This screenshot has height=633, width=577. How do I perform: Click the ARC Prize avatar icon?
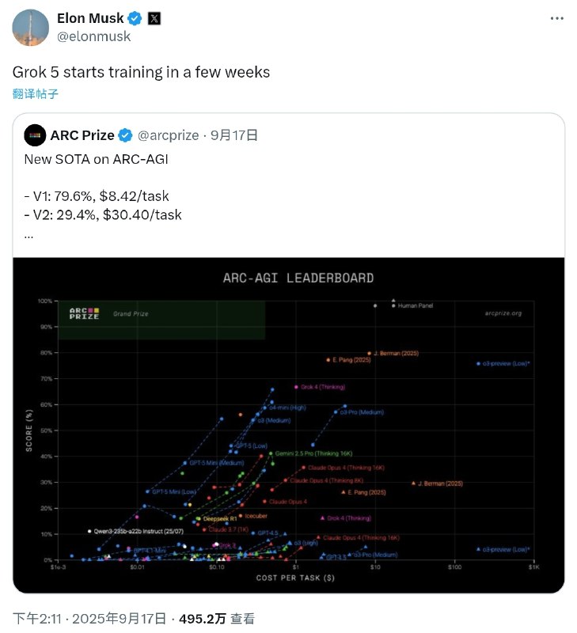click(x=34, y=135)
